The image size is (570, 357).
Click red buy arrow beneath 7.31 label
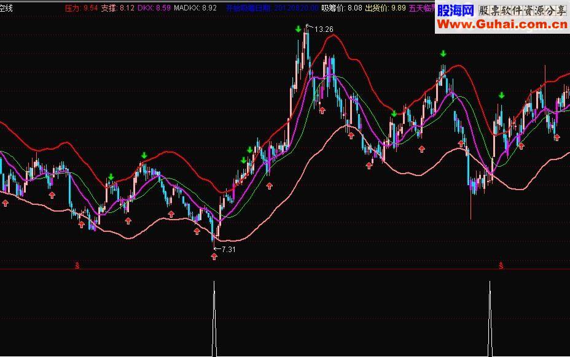tap(214, 257)
